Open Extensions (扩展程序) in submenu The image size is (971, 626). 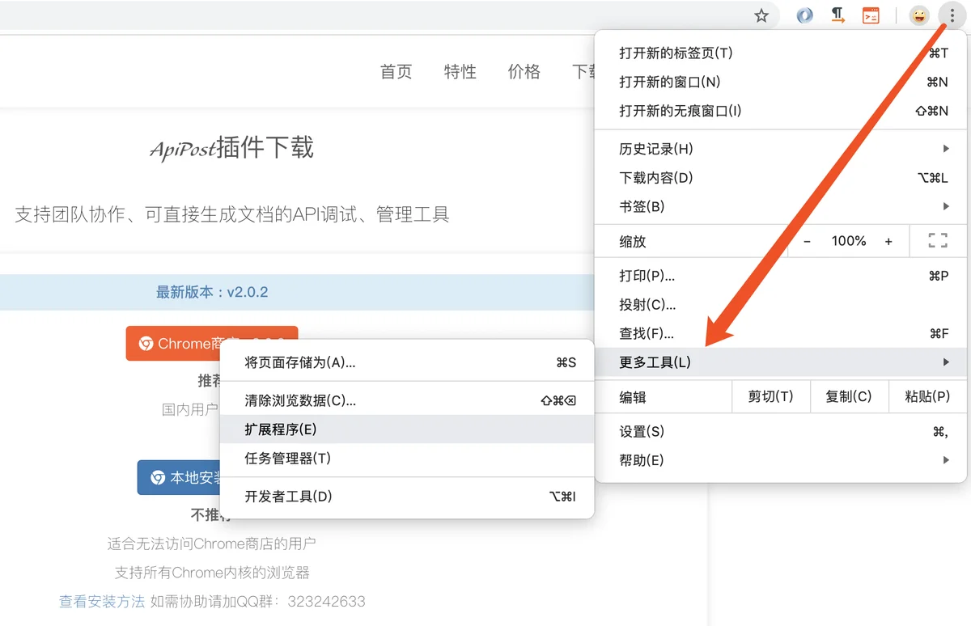(x=407, y=429)
